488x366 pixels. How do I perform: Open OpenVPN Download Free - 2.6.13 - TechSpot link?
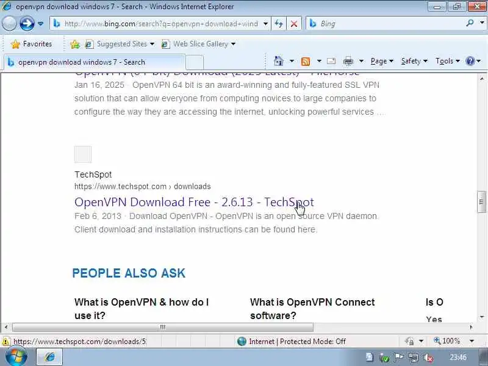[x=194, y=202]
